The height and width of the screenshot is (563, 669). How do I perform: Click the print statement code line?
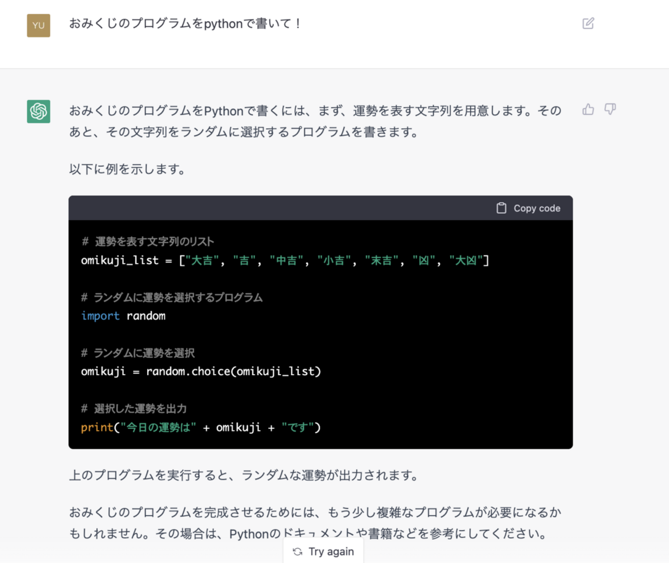[201, 427]
